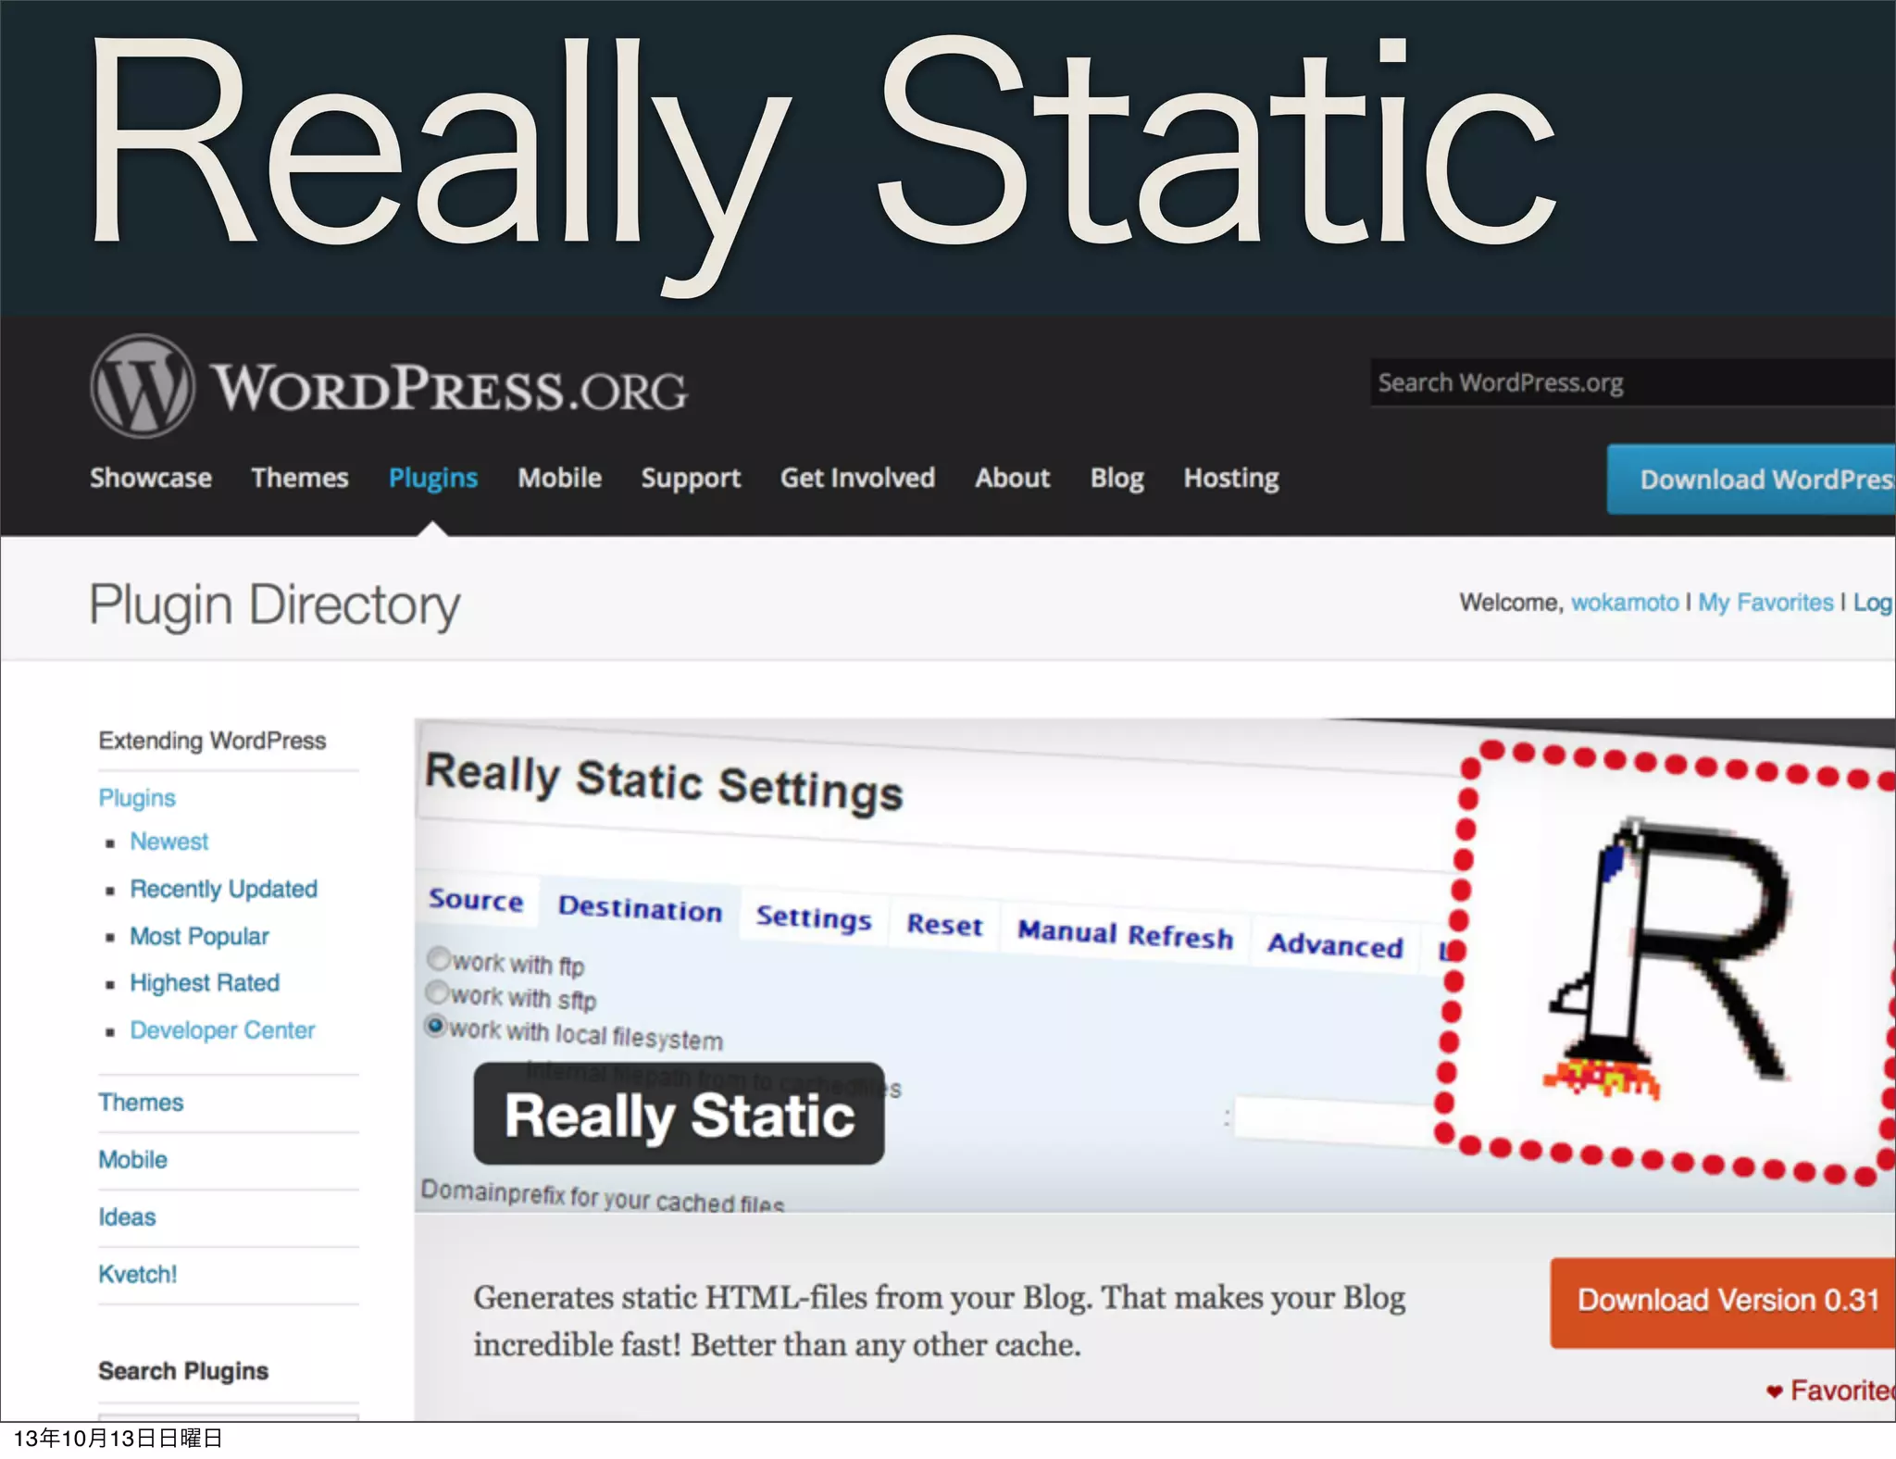The width and height of the screenshot is (1896, 1459).
Task: Switch to the Source tab
Action: pos(476,900)
